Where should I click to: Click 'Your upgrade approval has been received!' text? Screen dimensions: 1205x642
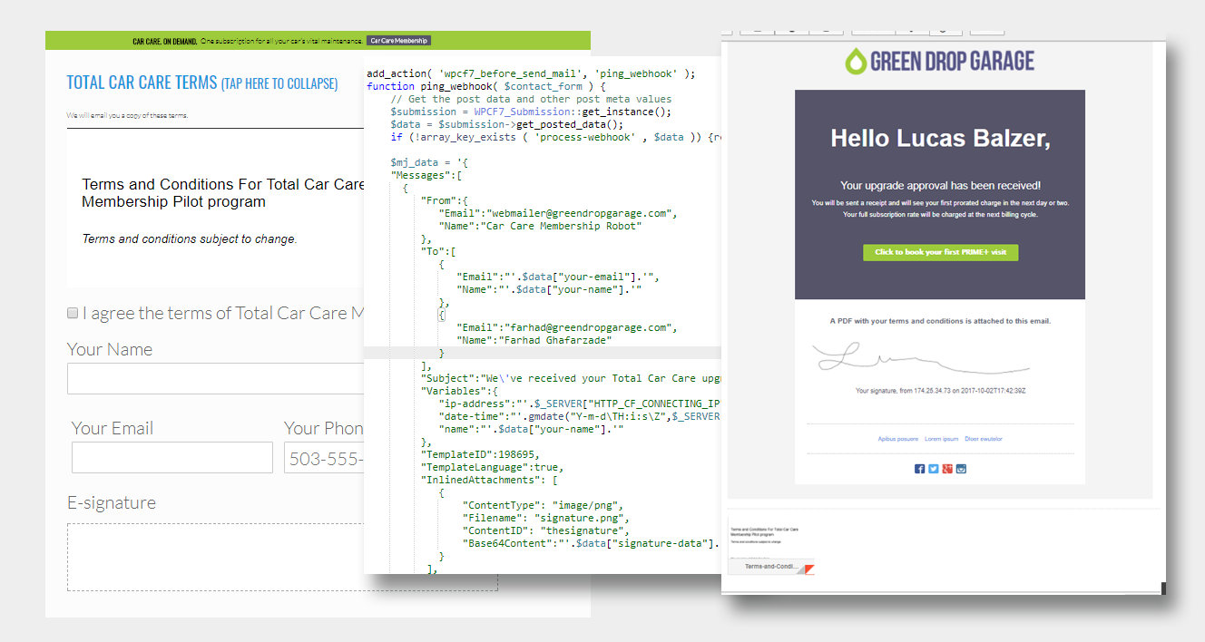coord(940,185)
